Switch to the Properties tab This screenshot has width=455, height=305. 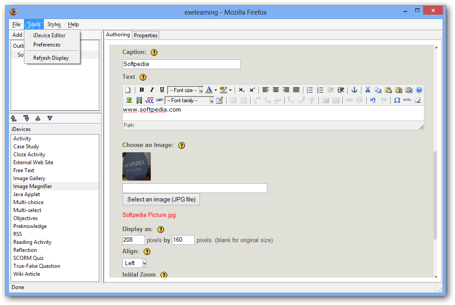point(145,35)
